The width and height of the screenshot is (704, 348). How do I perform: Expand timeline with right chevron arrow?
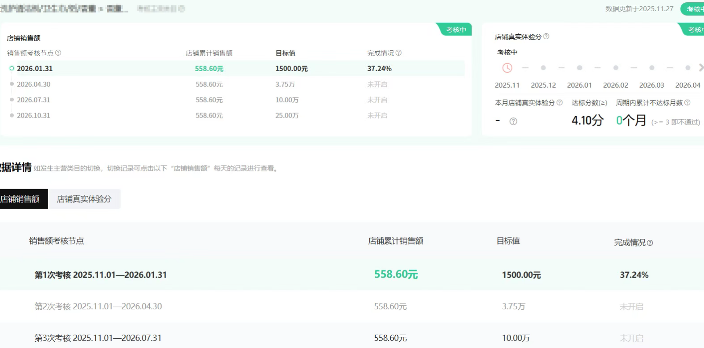(x=701, y=68)
